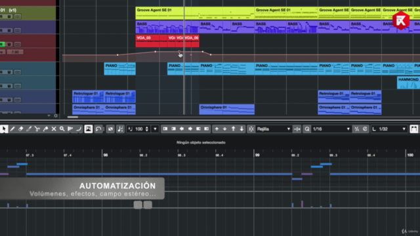Image resolution: width=420 pixels, height=236 pixels.
Task: Click the tall purple velocity bar near 99.2
Action: tap(302, 204)
